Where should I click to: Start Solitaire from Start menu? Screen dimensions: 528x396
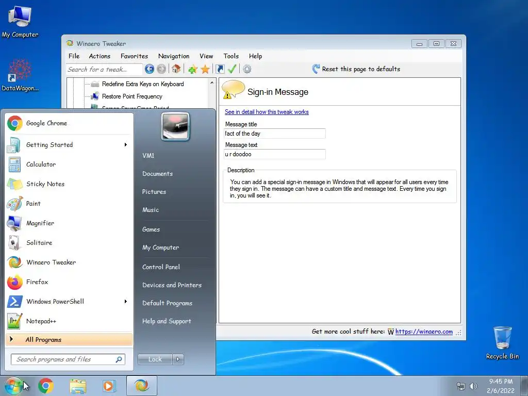(69, 242)
